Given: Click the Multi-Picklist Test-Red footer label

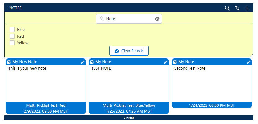Looking at the screenshot, I should click(x=46, y=105).
